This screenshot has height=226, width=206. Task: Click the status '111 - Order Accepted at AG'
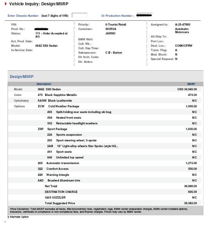click(51, 35)
